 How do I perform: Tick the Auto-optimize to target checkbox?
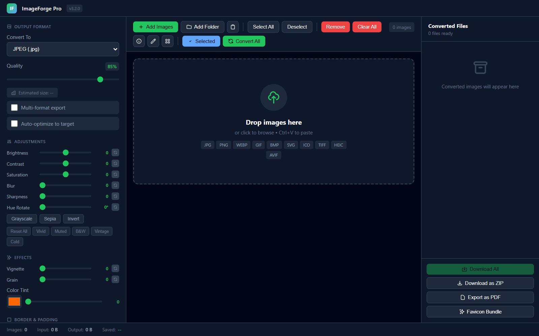coord(14,124)
